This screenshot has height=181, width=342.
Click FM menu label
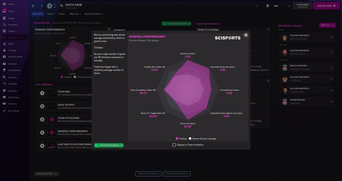276,6
